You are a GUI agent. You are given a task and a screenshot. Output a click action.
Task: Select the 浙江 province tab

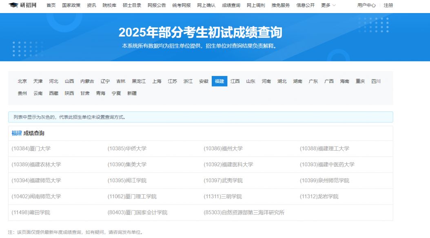(x=188, y=81)
